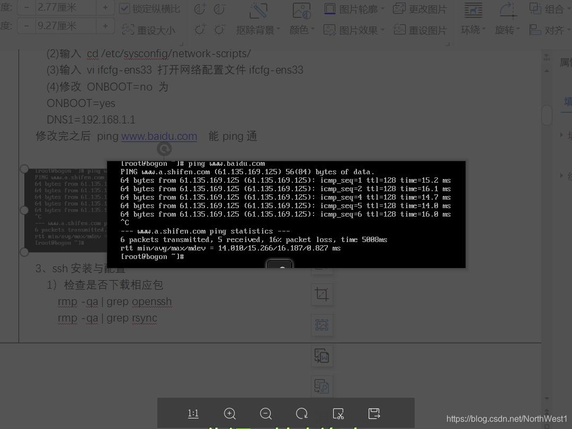
Task: Click the 颜色 picture color icon
Action: click(x=302, y=10)
